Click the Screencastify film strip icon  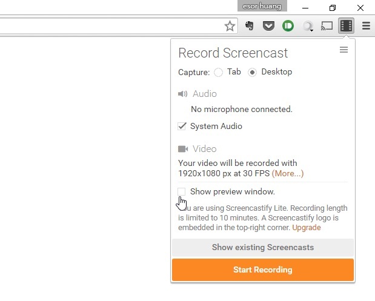pos(346,26)
